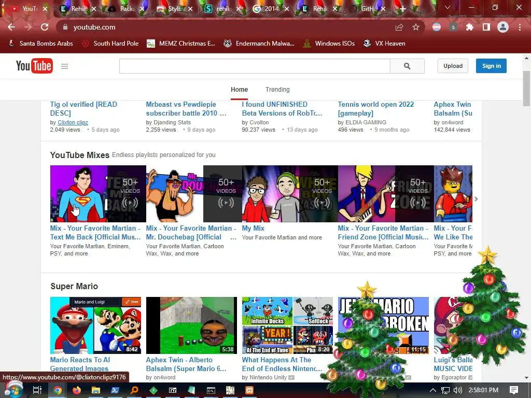Open 7-Zip from the taskbar
The height and width of the screenshot is (398, 531).
click(x=173, y=390)
